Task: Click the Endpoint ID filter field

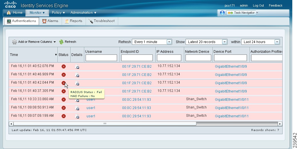Action: [x=137, y=58]
